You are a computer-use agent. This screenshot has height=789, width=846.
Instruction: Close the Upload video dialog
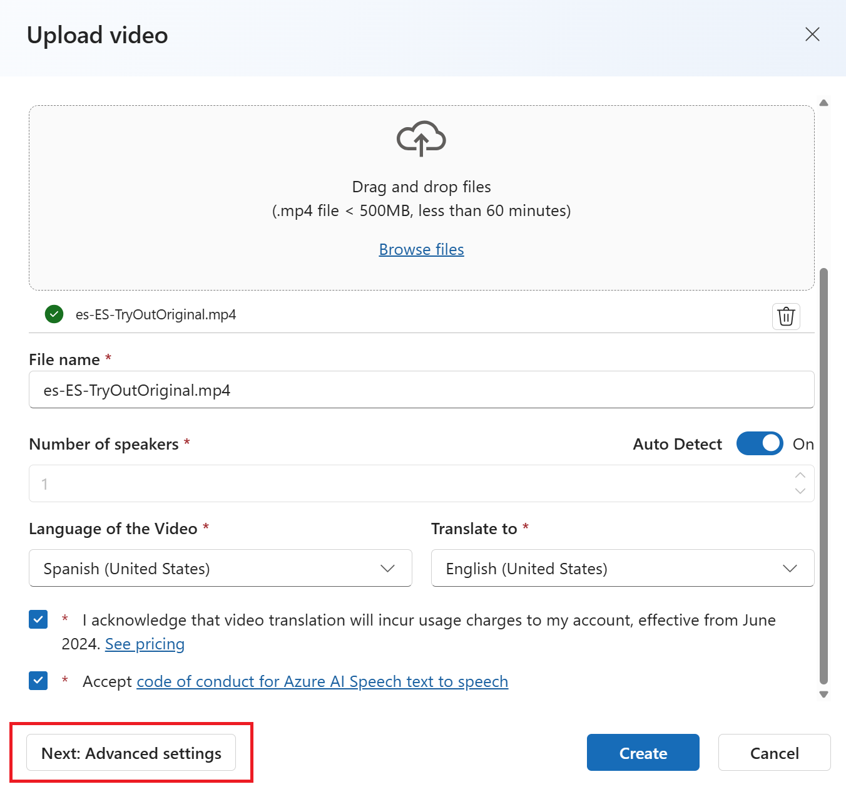pyautogui.click(x=812, y=34)
